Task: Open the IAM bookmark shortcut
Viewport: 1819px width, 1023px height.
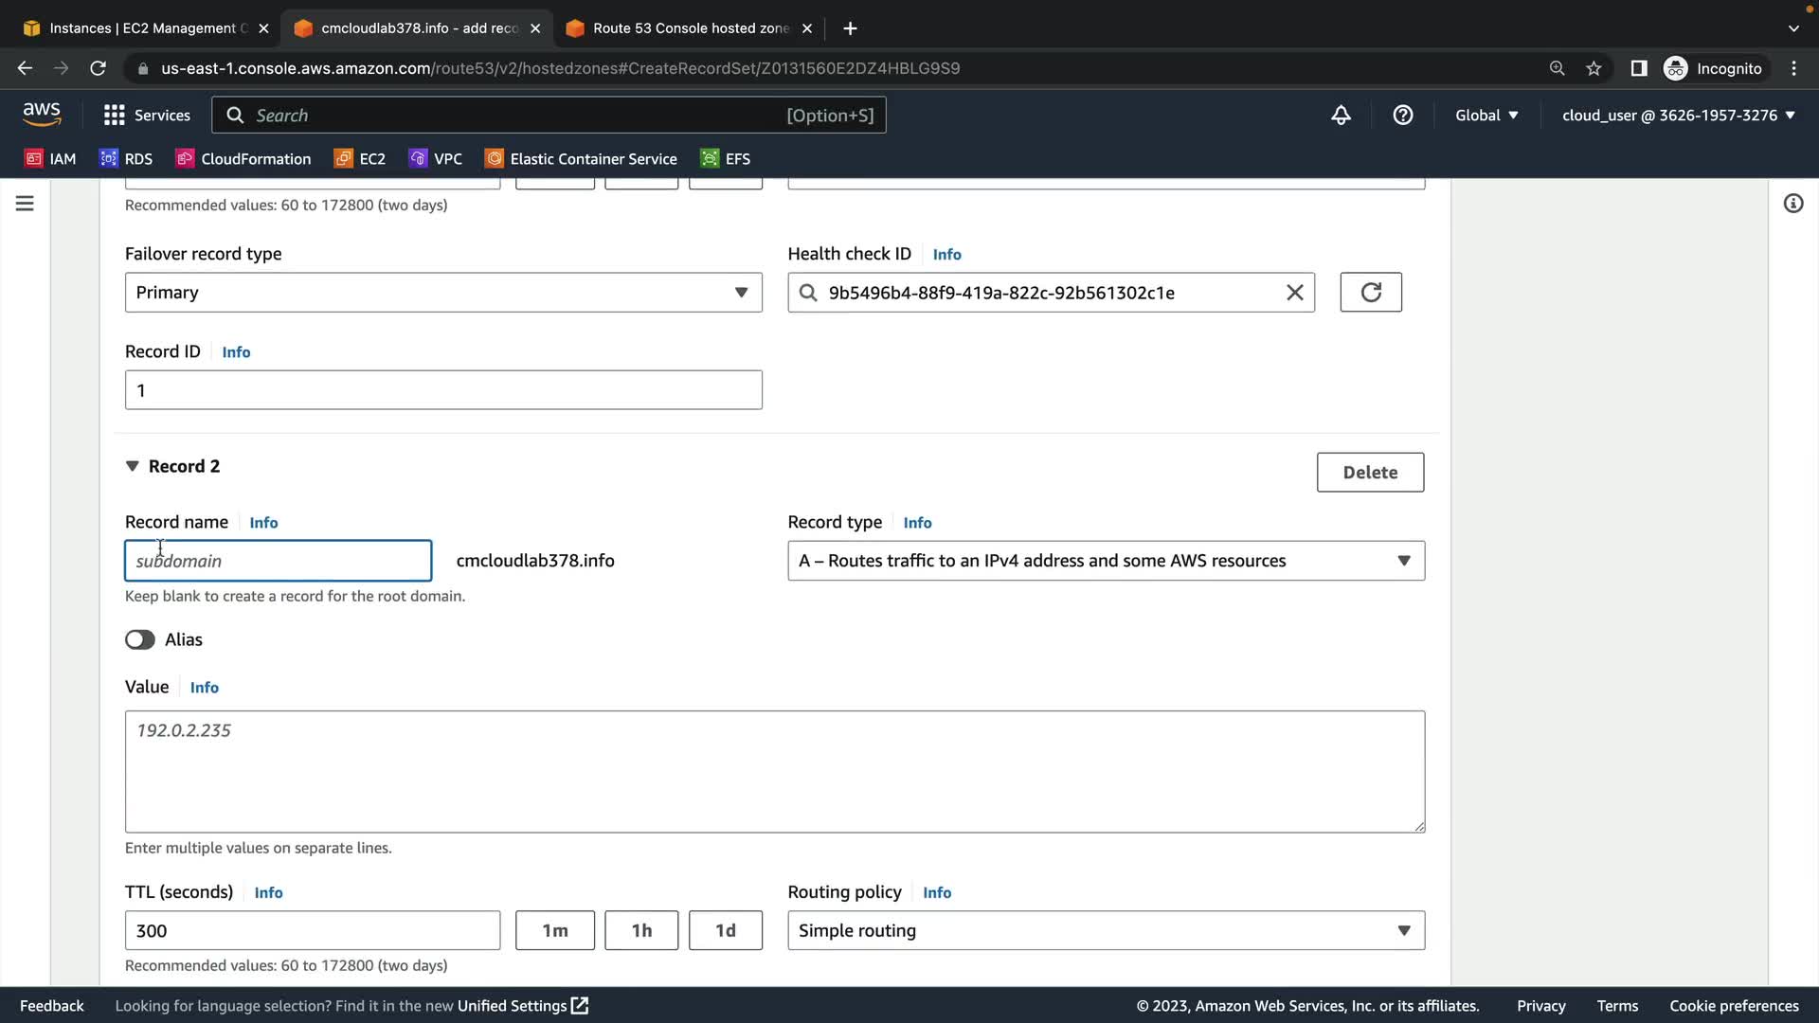Action: tap(50, 158)
